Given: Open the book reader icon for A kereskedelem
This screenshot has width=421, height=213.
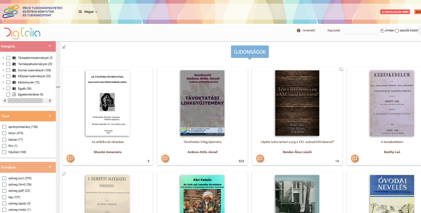Looking at the screenshot, I should coord(355,159).
